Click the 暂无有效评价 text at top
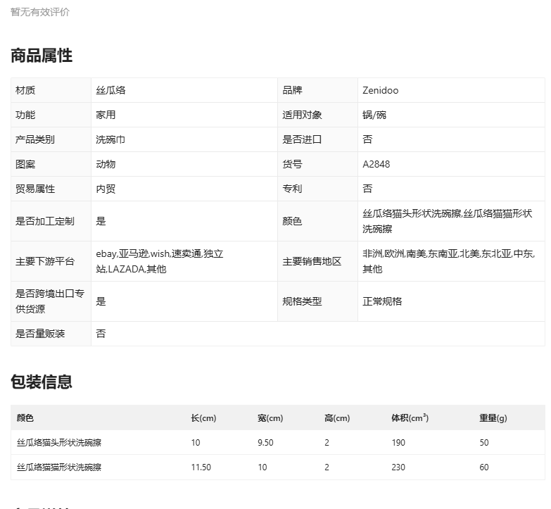 pos(40,12)
